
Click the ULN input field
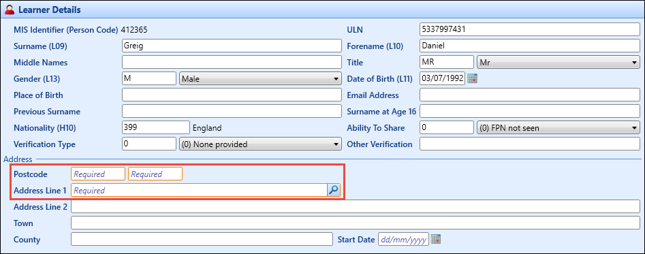(x=530, y=29)
